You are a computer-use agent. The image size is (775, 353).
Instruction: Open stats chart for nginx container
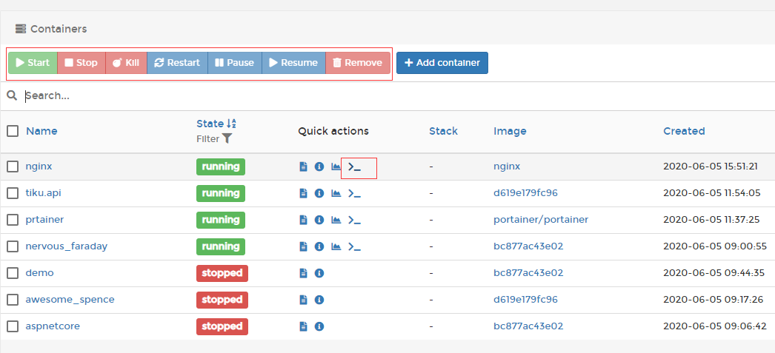[336, 167]
